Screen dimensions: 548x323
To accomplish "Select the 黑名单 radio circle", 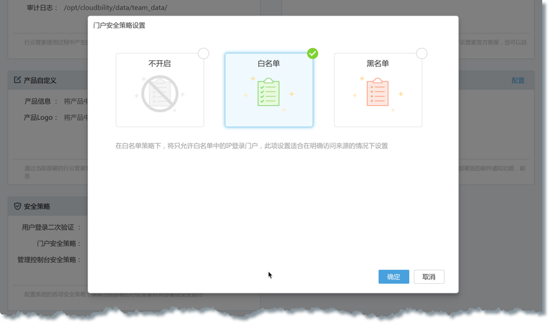I will tap(421, 53).
